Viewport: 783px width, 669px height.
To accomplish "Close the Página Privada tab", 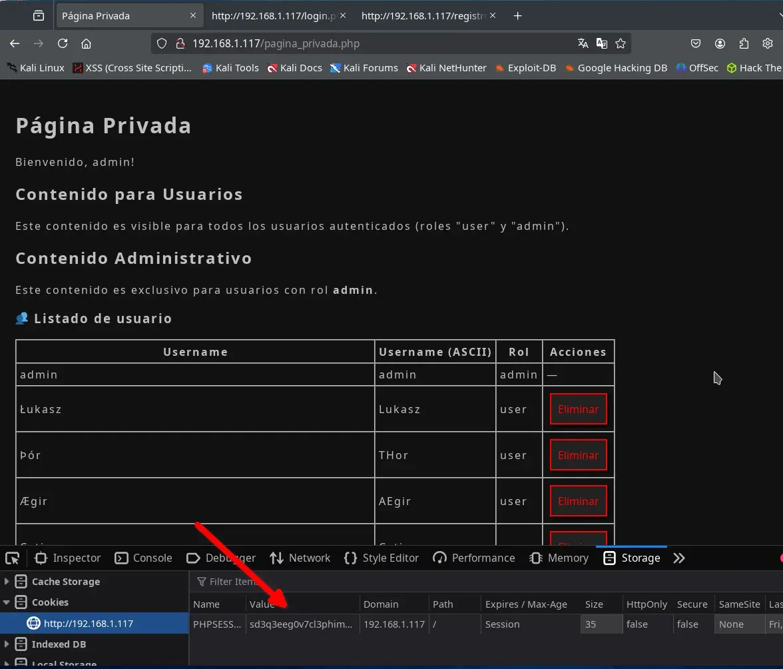I will [193, 15].
